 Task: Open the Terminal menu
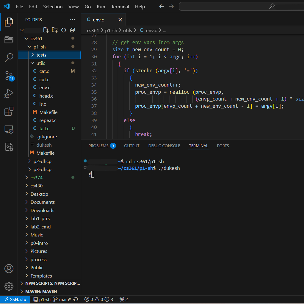click(120, 7)
